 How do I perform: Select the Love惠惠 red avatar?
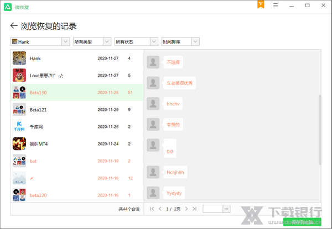point(19,75)
